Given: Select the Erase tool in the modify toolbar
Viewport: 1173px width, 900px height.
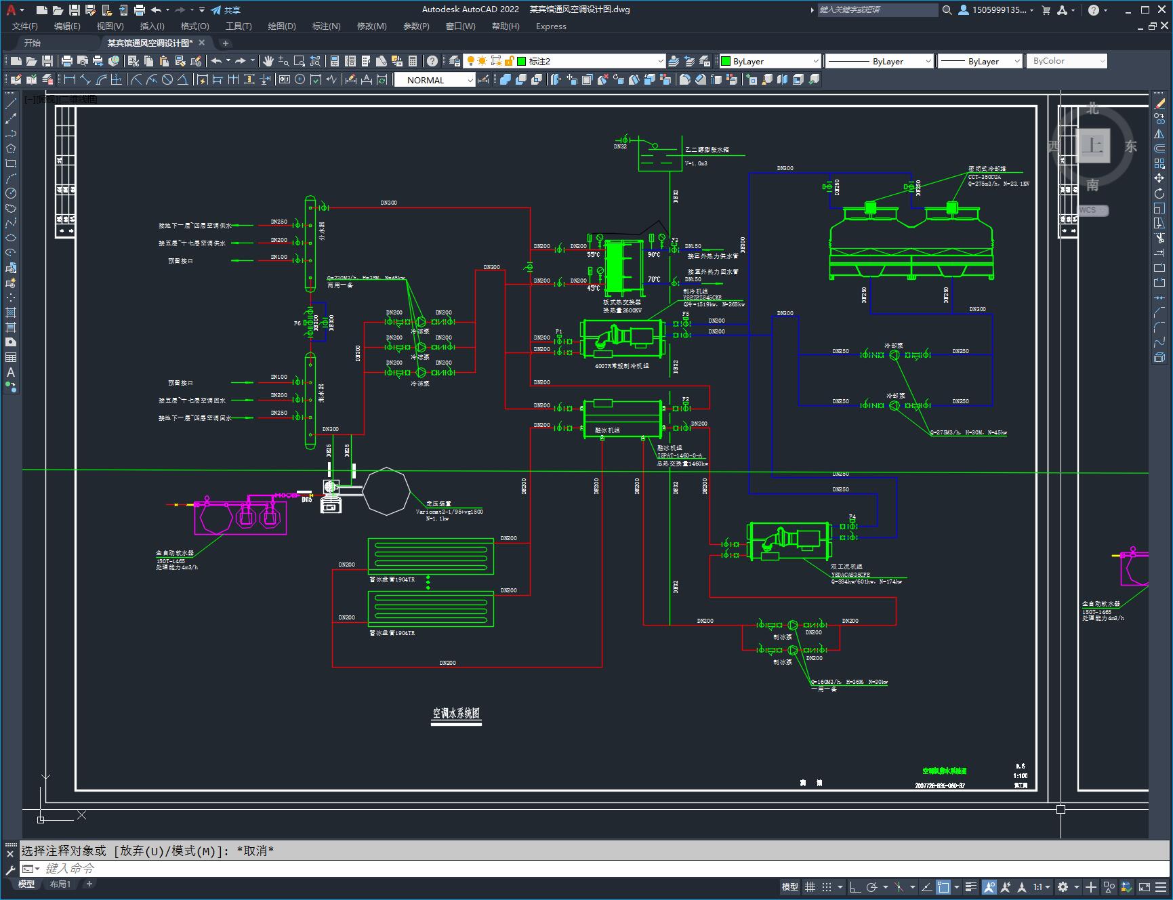Looking at the screenshot, I should click(x=1159, y=104).
